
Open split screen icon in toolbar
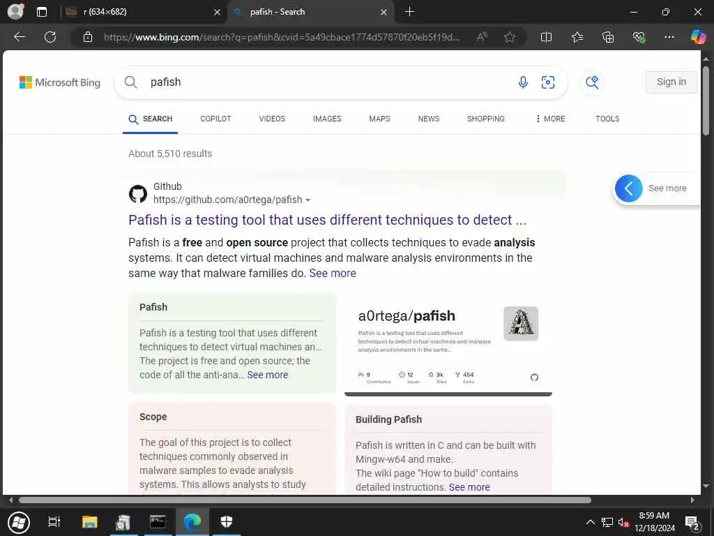click(x=546, y=37)
